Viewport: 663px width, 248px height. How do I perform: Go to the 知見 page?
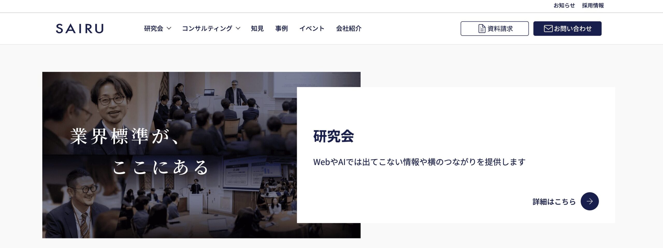click(257, 28)
